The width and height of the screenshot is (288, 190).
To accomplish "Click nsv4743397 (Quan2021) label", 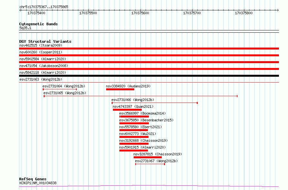I will point(133,106).
